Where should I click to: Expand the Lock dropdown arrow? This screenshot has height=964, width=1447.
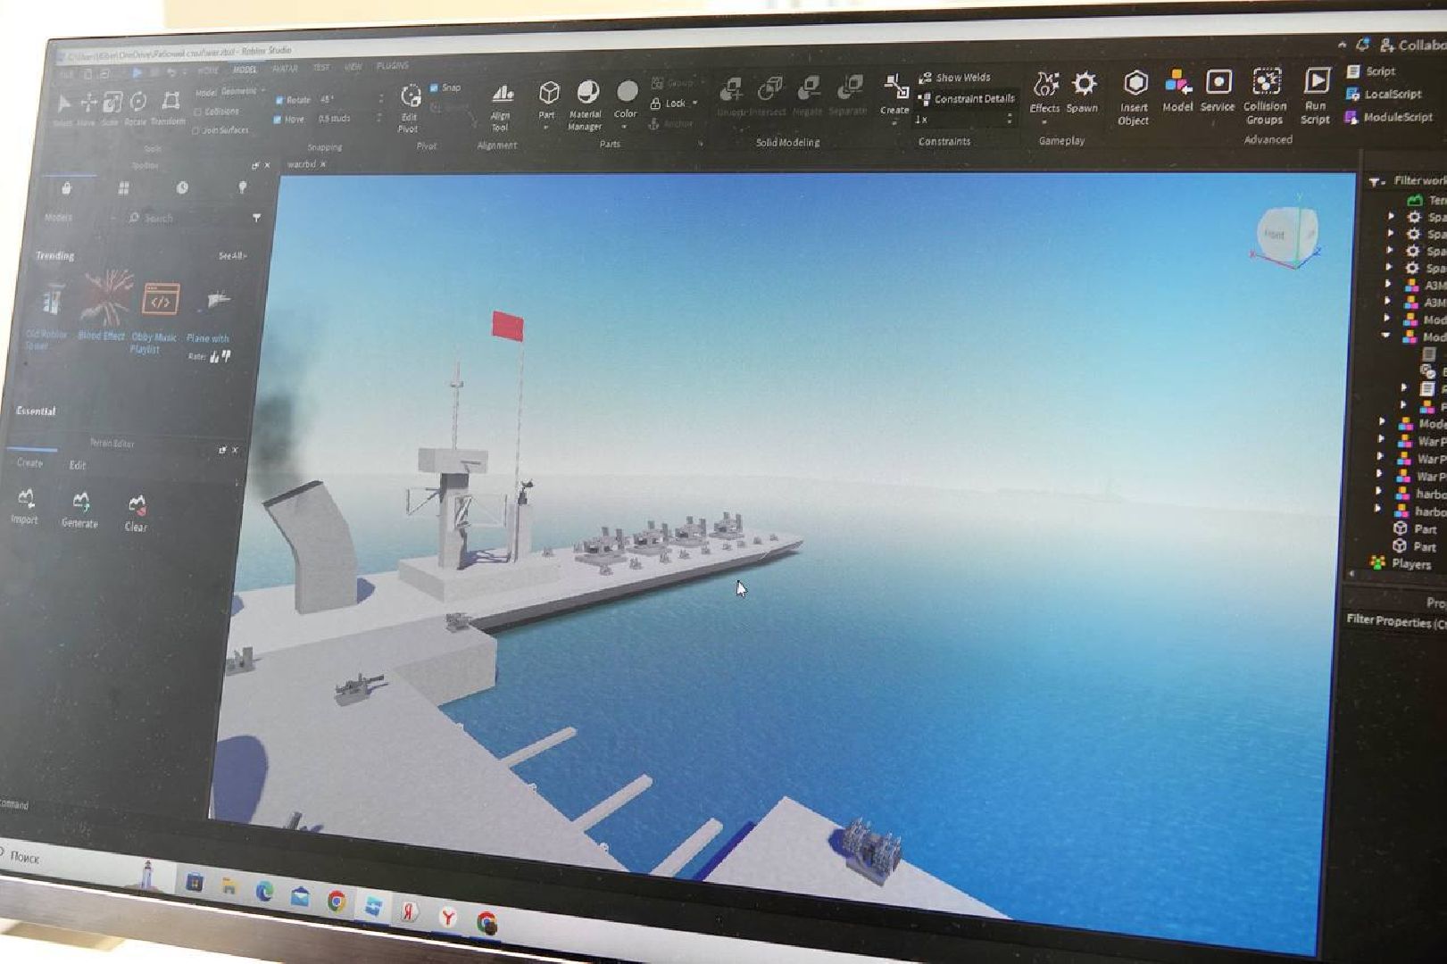695,104
